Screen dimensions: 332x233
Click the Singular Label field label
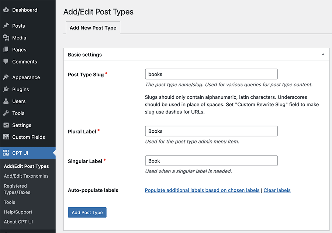click(85, 161)
